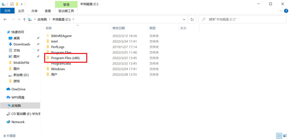Open OneDrive in the navigation pane
Screen dimensions: 289x139
(x=18, y=89)
